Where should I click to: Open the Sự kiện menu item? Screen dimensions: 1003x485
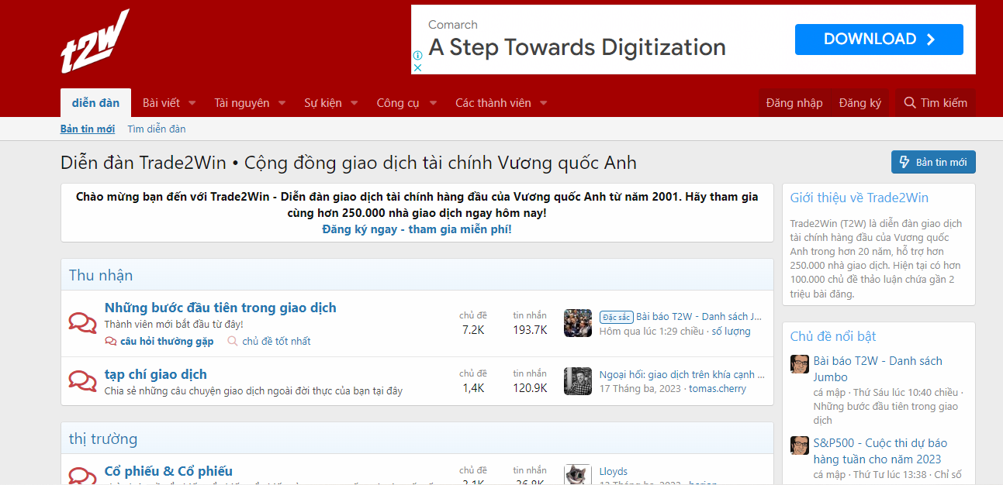[323, 103]
